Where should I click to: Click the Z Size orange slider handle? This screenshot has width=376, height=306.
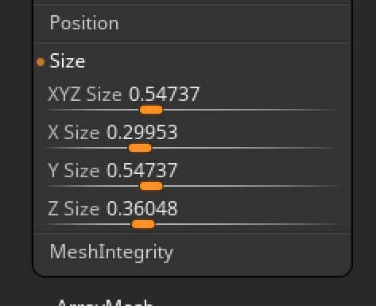(143, 224)
